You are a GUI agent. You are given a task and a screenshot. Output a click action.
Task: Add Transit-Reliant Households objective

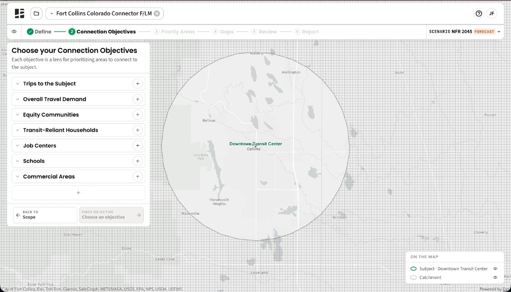coord(138,130)
